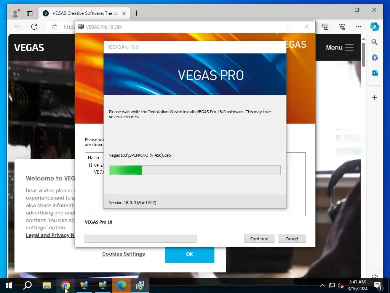
Task: Open Edge settings and more menu
Action: pos(358,27)
